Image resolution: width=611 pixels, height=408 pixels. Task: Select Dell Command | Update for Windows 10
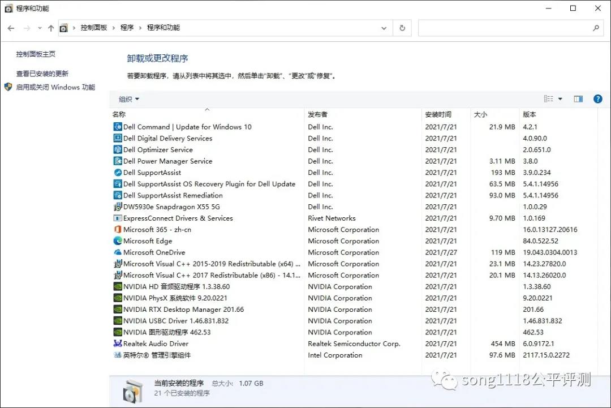click(x=187, y=127)
